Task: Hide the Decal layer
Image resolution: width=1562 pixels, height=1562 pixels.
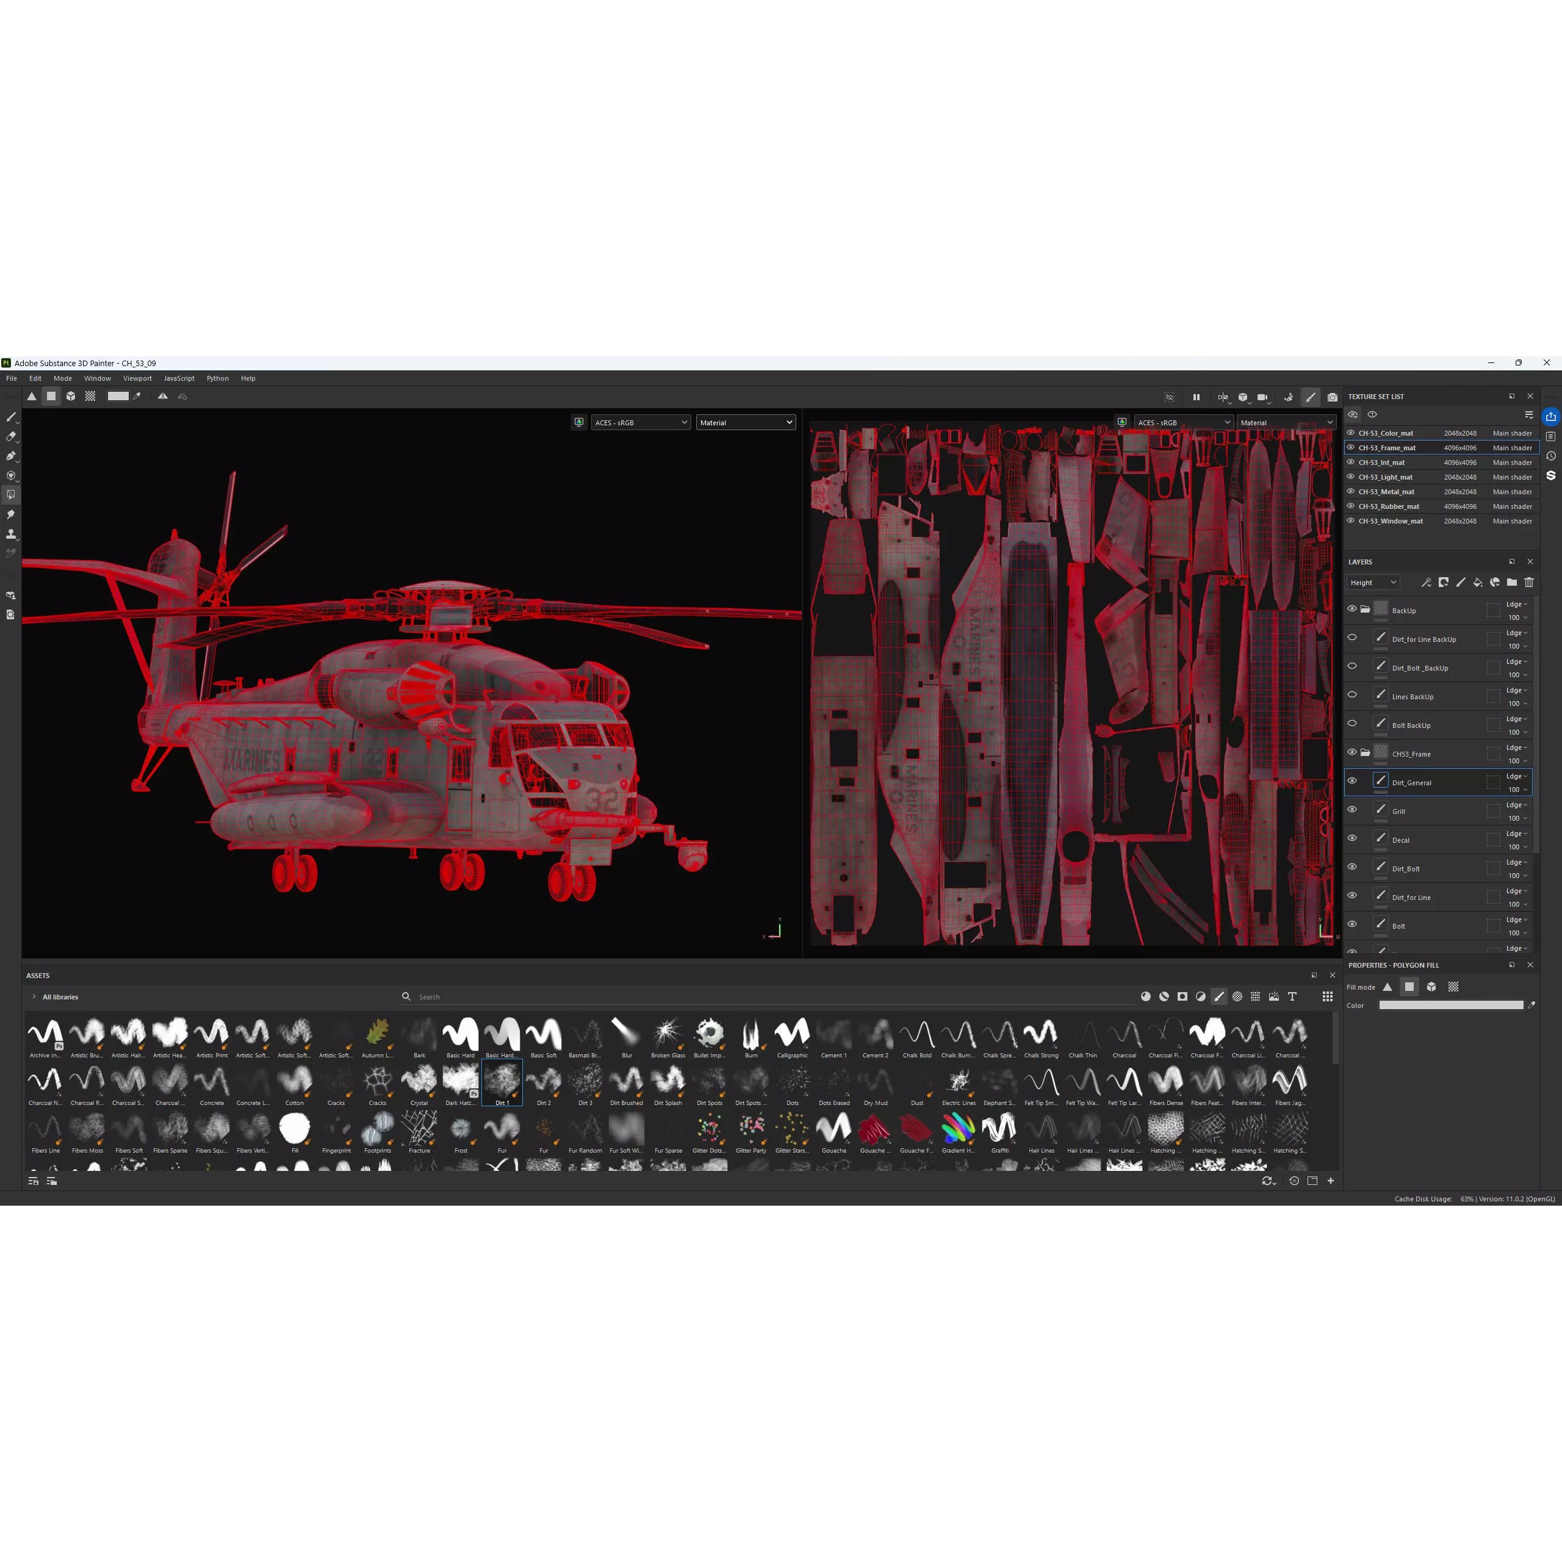Action: 1351,838
